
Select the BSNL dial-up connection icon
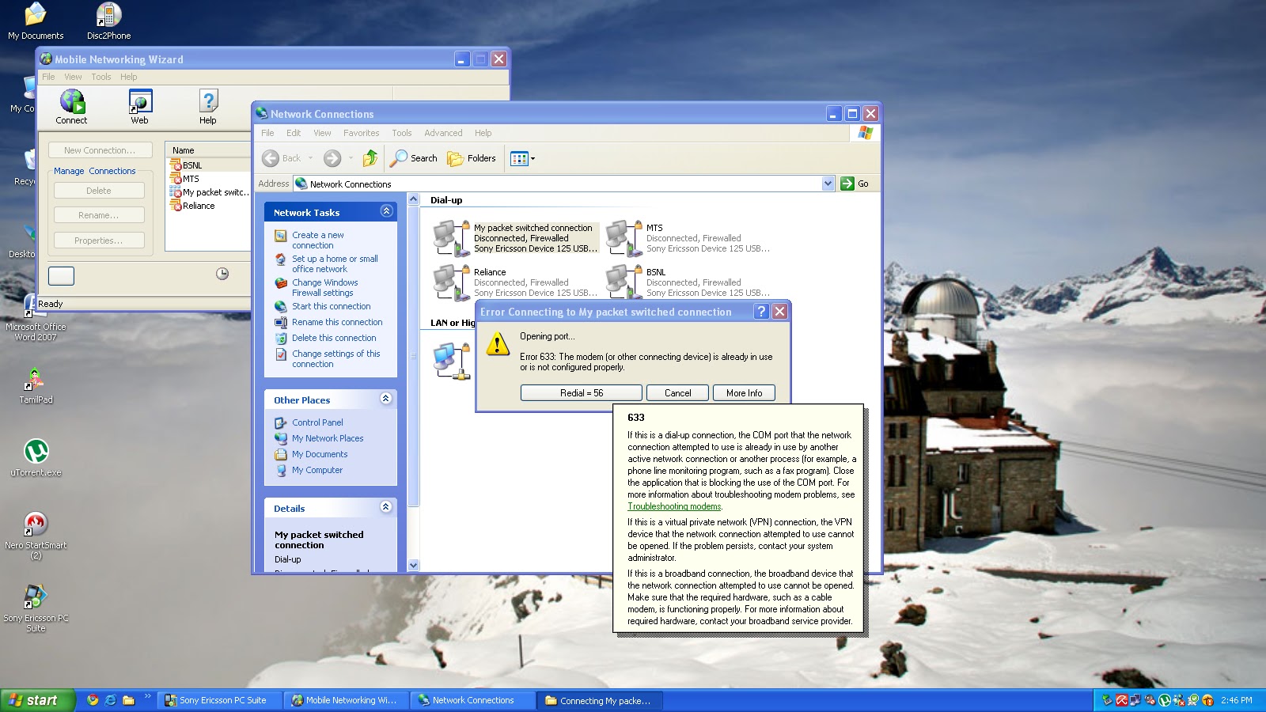625,282
